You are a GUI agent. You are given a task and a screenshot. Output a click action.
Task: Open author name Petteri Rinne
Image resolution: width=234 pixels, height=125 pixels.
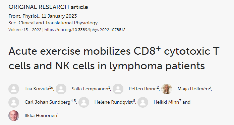143,89
